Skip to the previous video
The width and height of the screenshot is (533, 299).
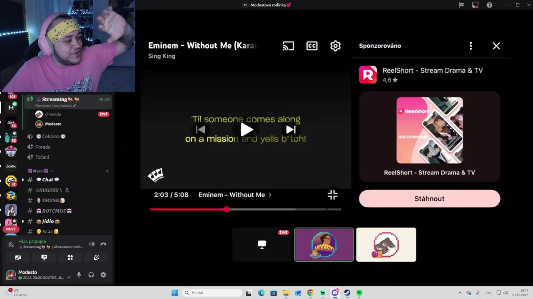(201, 130)
